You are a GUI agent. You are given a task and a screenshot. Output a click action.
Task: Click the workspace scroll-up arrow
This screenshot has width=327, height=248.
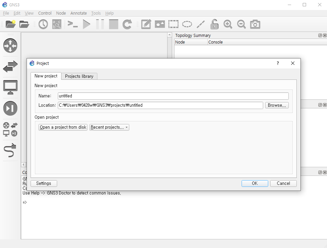tap(169, 35)
